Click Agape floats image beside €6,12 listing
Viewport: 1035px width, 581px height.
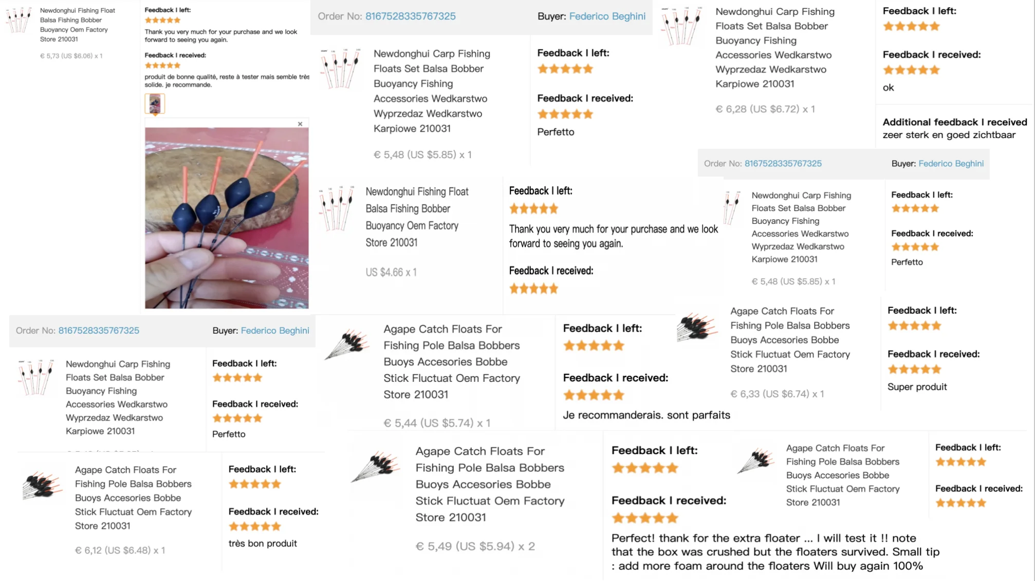[43, 485]
